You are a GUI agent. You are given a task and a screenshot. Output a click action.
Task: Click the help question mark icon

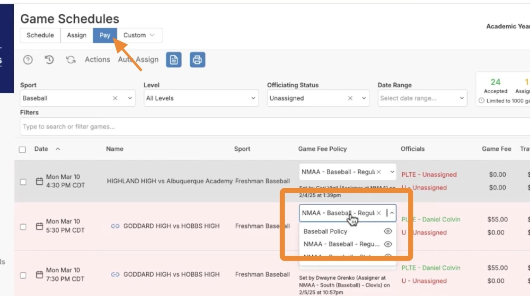point(28,60)
